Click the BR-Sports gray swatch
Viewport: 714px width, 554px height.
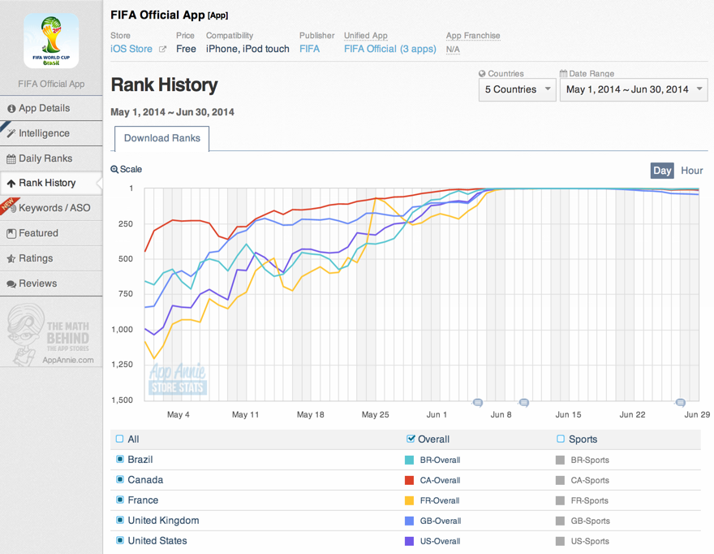click(x=560, y=460)
